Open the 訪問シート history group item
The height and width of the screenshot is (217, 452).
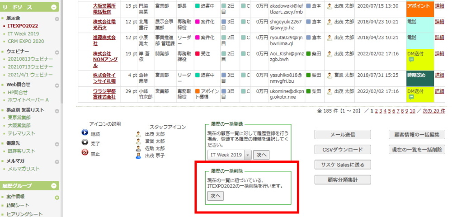click(x=18, y=206)
